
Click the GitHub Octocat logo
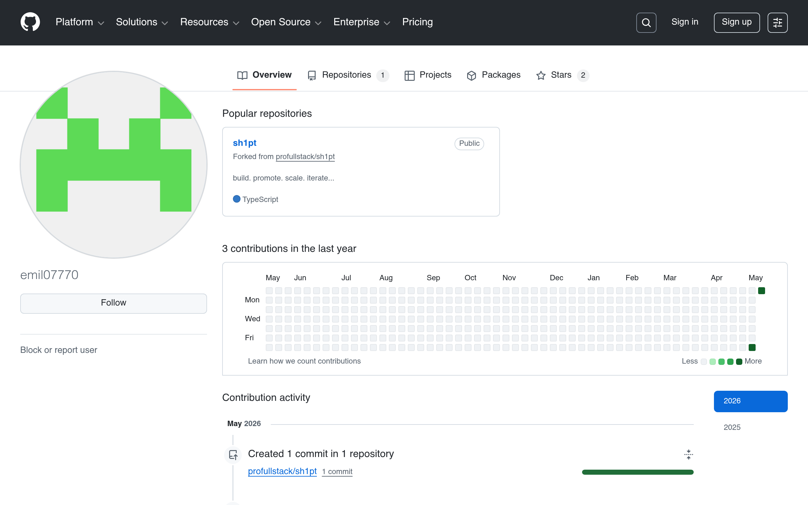click(30, 22)
